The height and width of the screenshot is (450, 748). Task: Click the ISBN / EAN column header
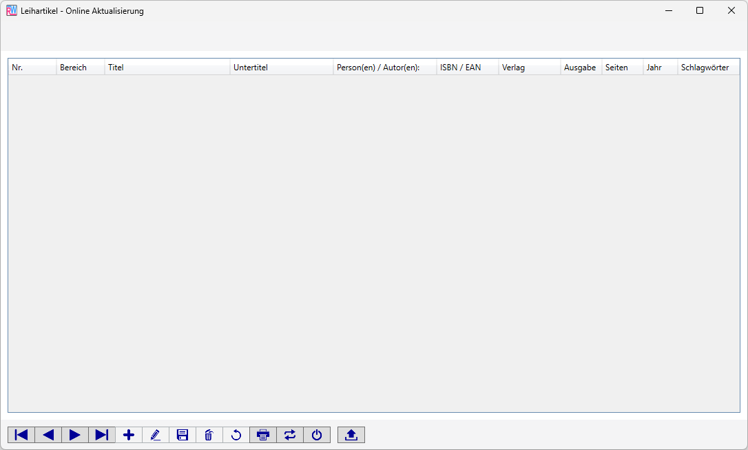[x=467, y=68]
